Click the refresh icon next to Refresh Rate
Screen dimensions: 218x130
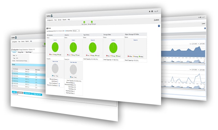[x=65, y=31]
